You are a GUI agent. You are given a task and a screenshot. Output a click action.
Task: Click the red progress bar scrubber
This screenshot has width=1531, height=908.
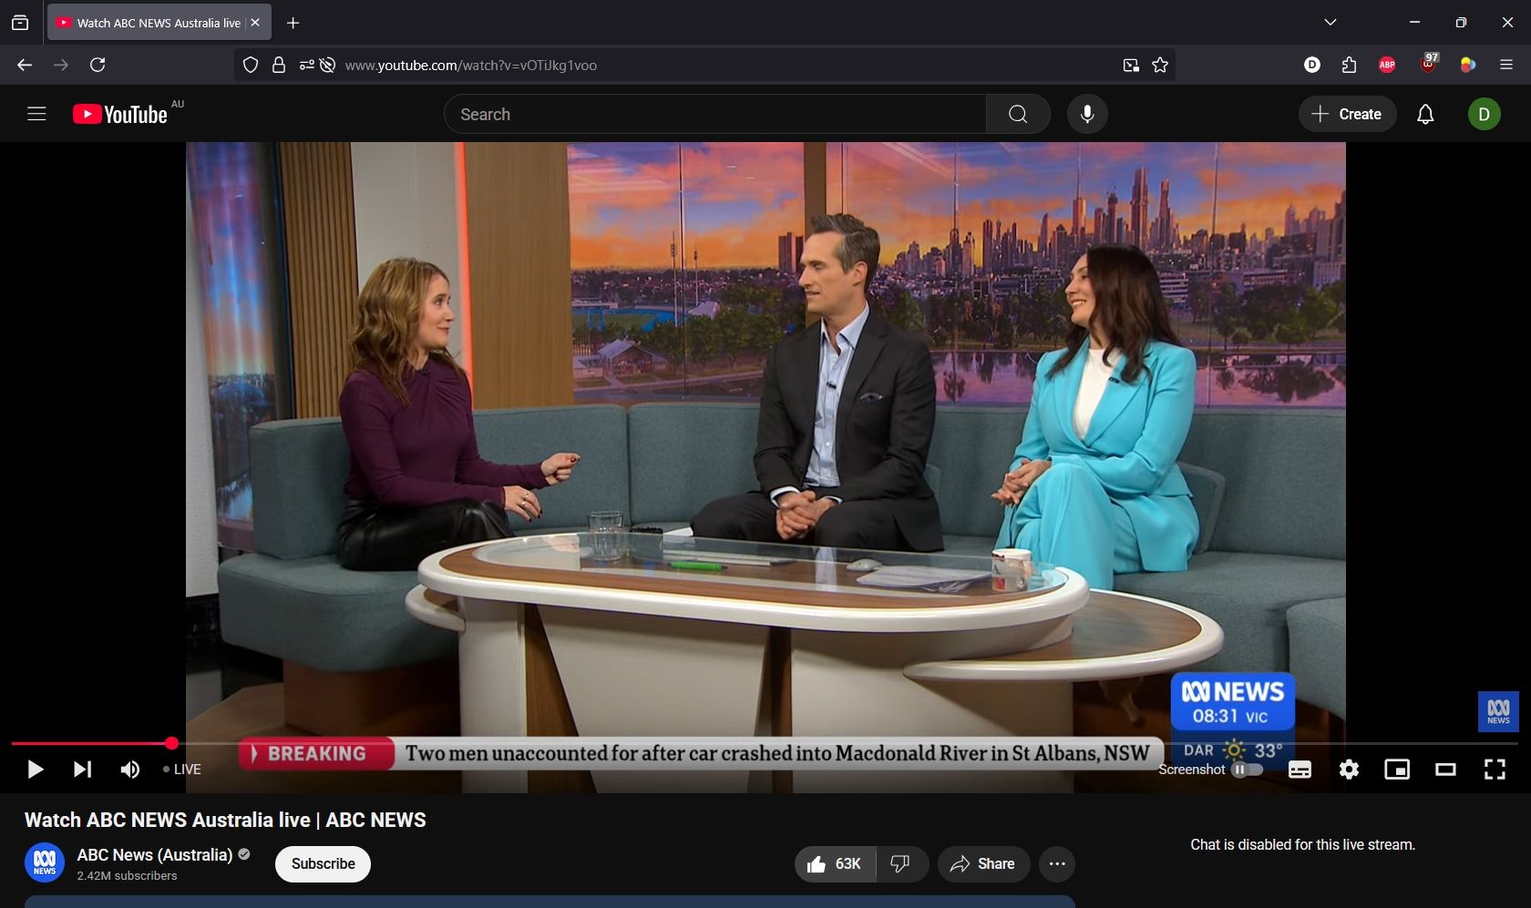171,744
